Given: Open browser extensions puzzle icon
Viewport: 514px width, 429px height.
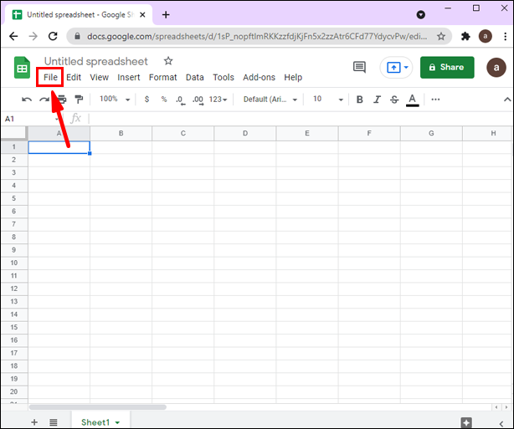Looking at the screenshot, I should tap(465, 36).
